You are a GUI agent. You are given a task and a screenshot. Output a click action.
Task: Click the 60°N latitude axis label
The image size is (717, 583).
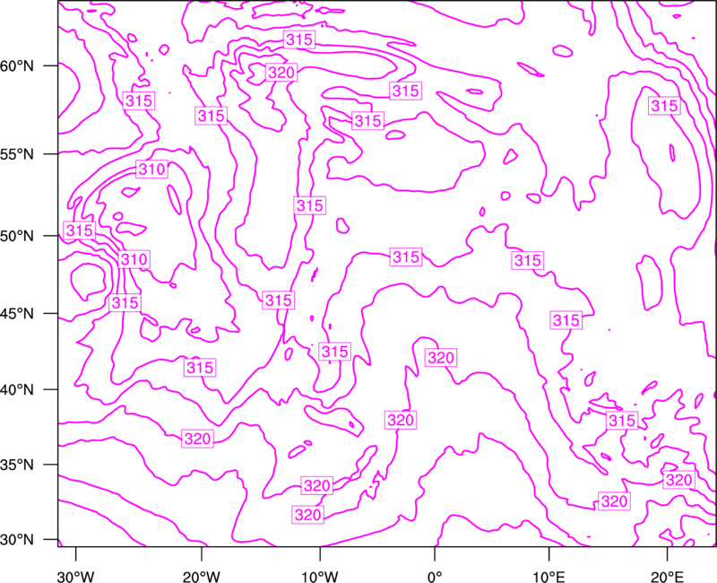pyautogui.click(x=17, y=66)
